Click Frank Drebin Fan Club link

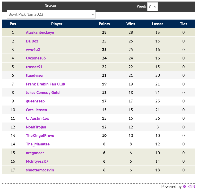45,84
